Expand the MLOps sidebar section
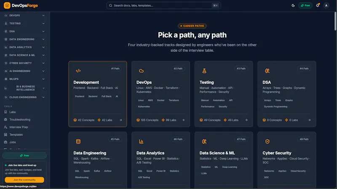Viewport: 337px width, 189px height. pyautogui.click(x=25, y=79)
